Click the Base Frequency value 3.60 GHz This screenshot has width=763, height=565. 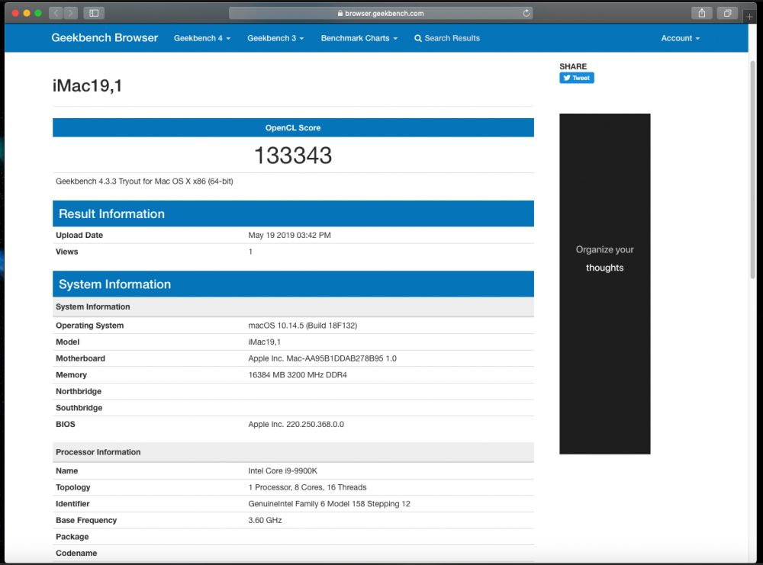(265, 520)
